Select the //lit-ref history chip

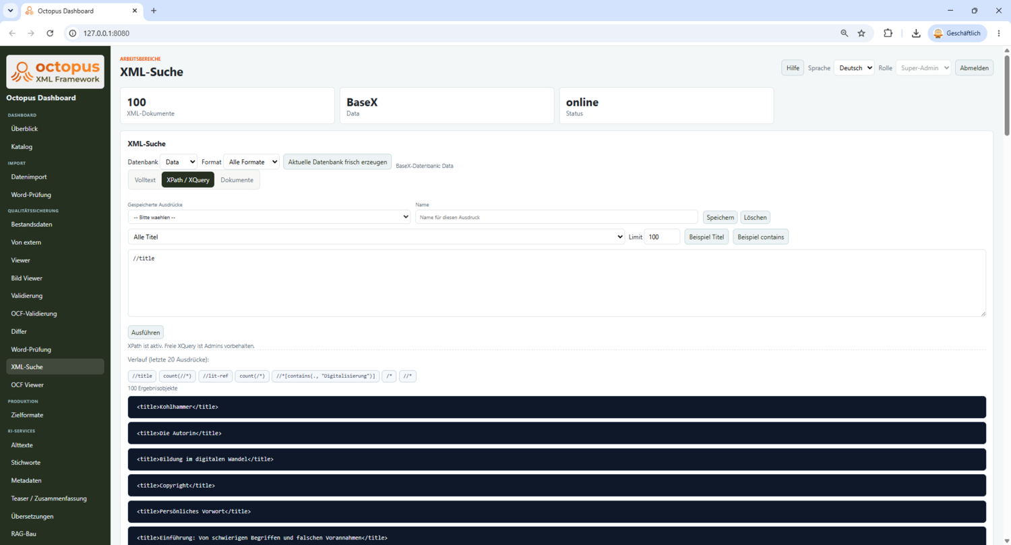[215, 376]
